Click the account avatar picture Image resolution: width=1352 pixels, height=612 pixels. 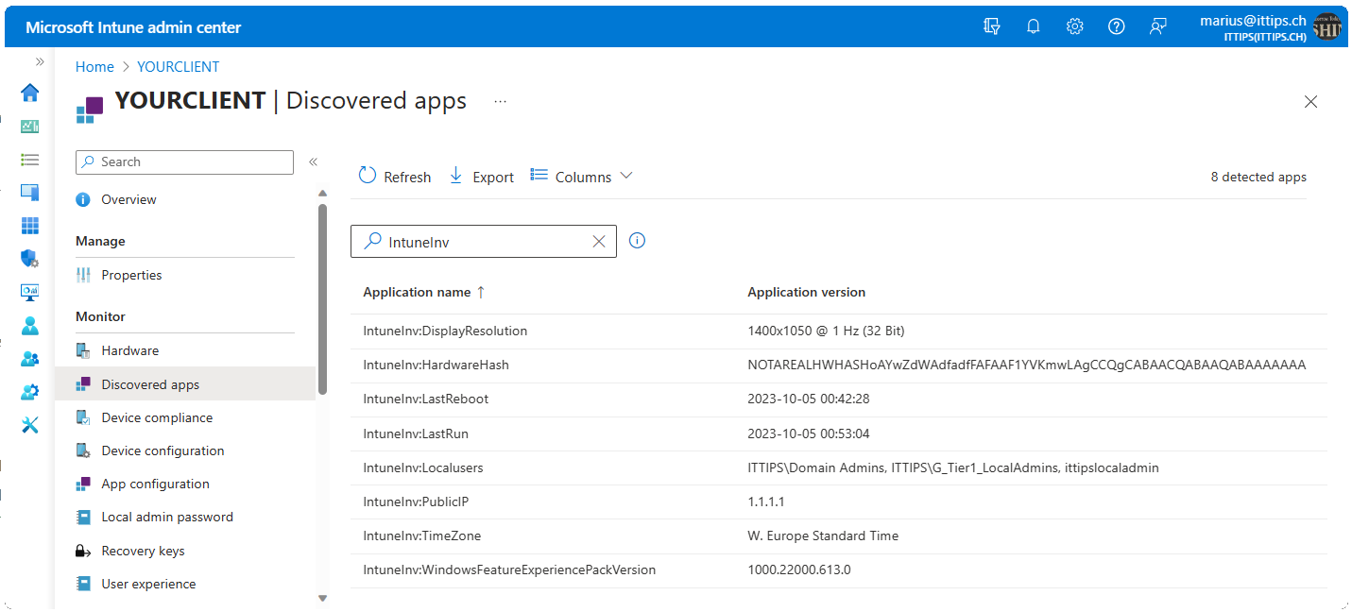tap(1327, 27)
